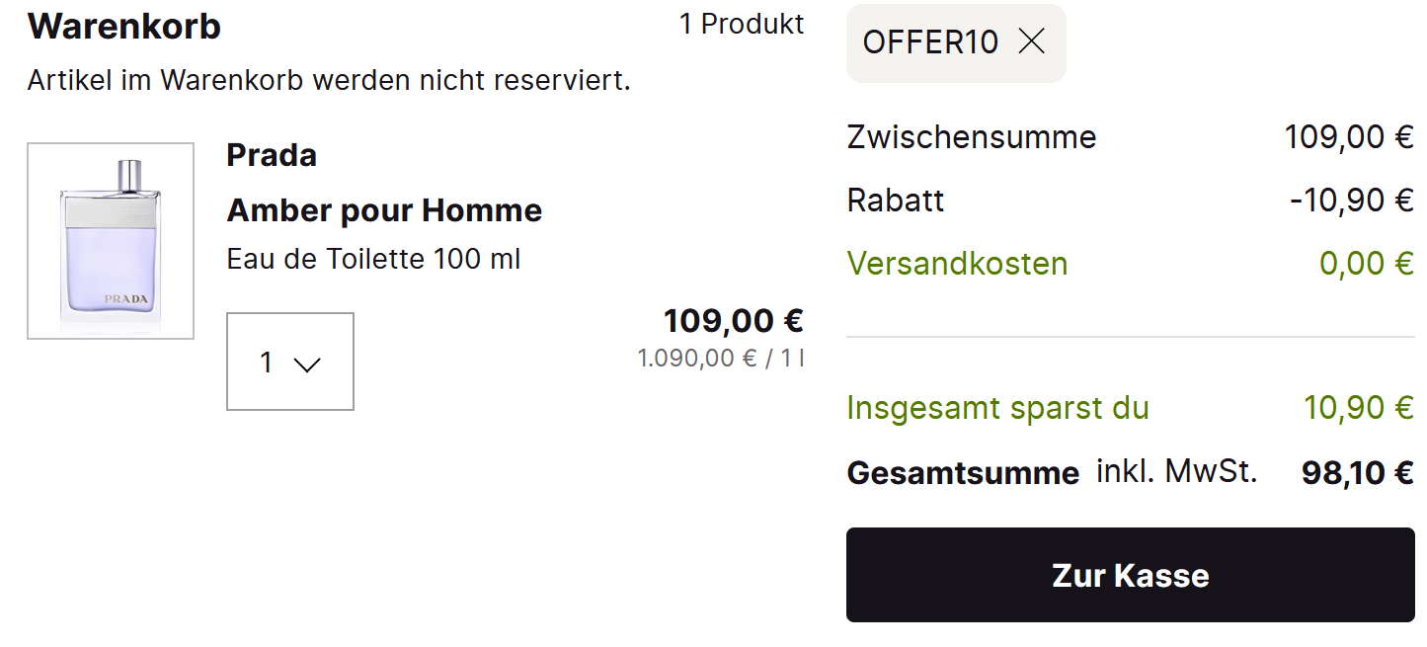Click the green Versandkosten label
The height and width of the screenshot is (647, 1427).
coord(957,264)
